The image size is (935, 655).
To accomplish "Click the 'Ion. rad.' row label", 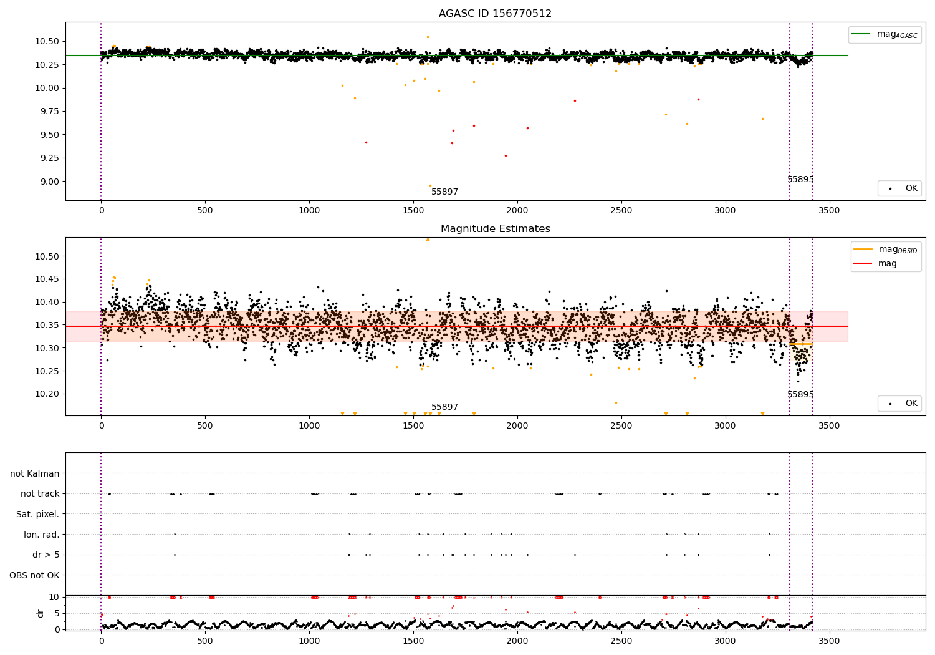I will pos(42,535).
